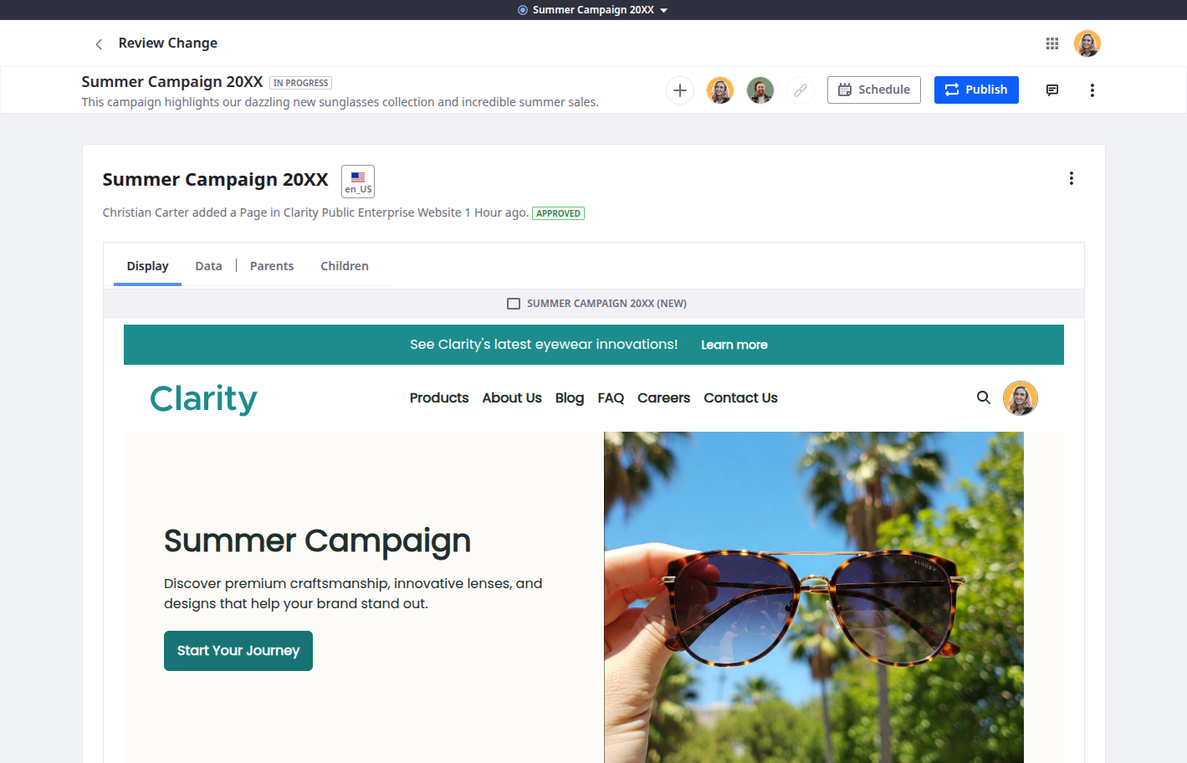Screen dimensions: 1187x763
Task: Click the back arrow beside Review Change
Action: (x=99, y=44)
